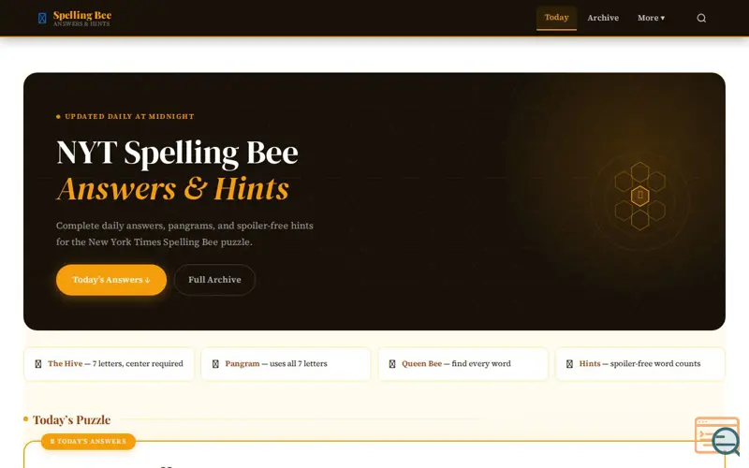Open the search magnifier icon
The width and height of the screenshot is (749, 468).
coord(700,18)
